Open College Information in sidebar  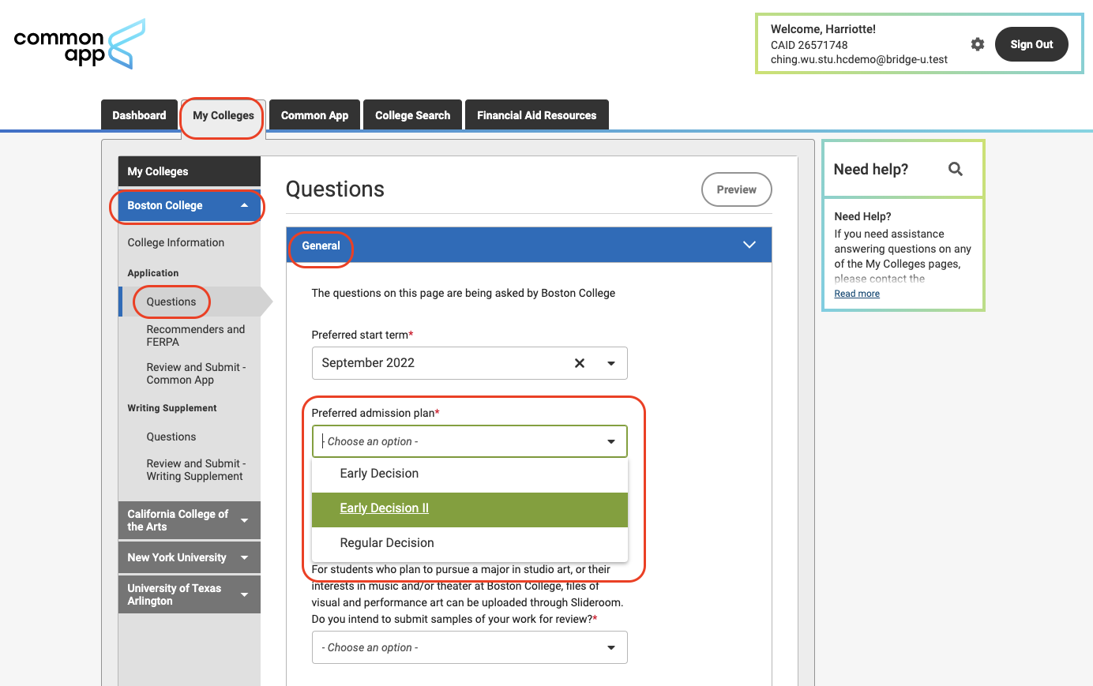coord(176,242)
